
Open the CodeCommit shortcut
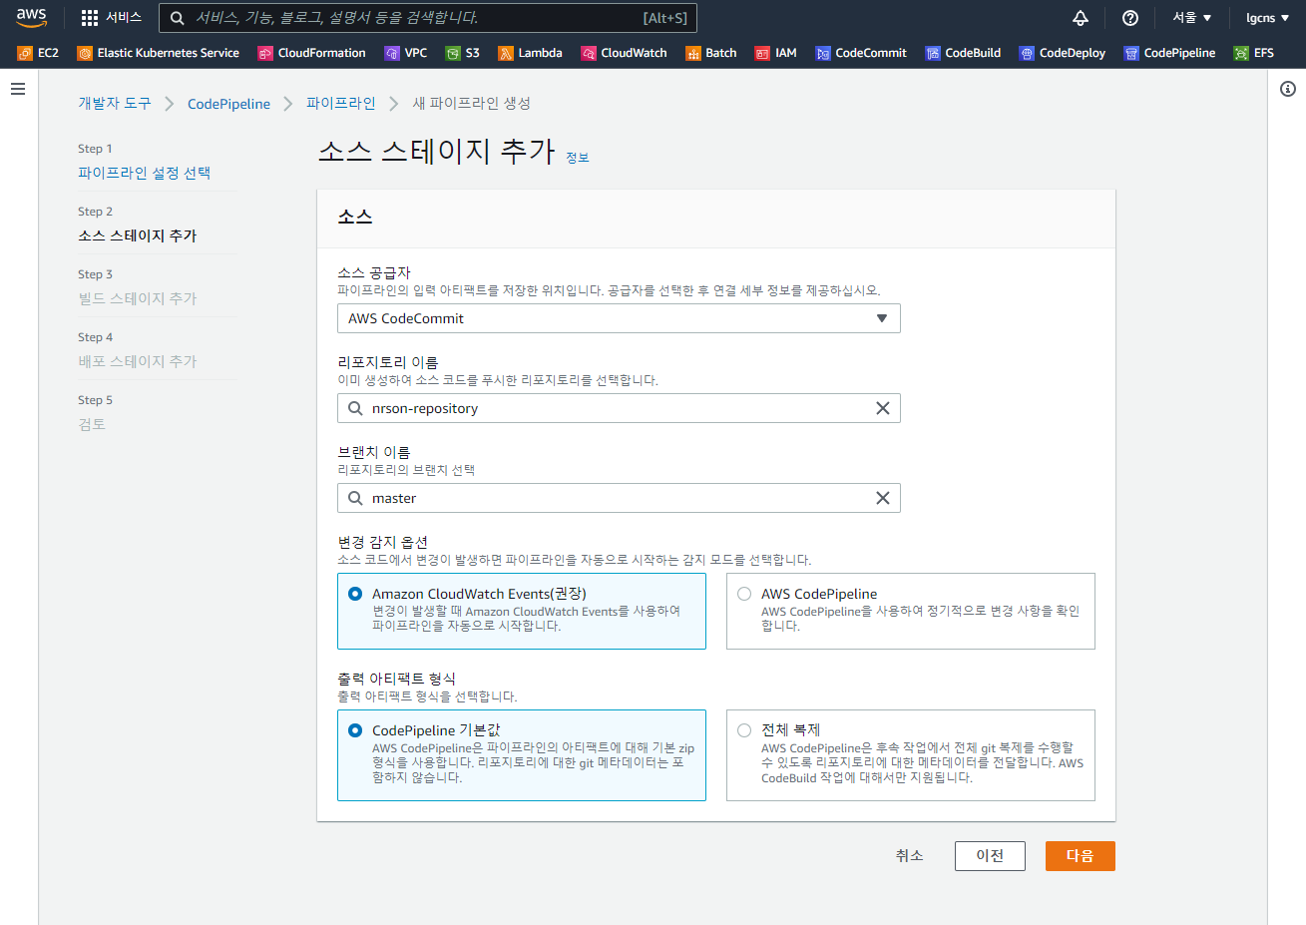click(x=861, y=53)
